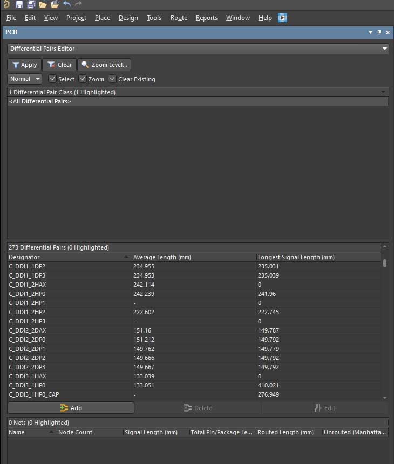Open the PCB panel options arrow
Image resolution: width=394 pixels, height=464 pixels.
pyautogui.click(x=370, y=32)
